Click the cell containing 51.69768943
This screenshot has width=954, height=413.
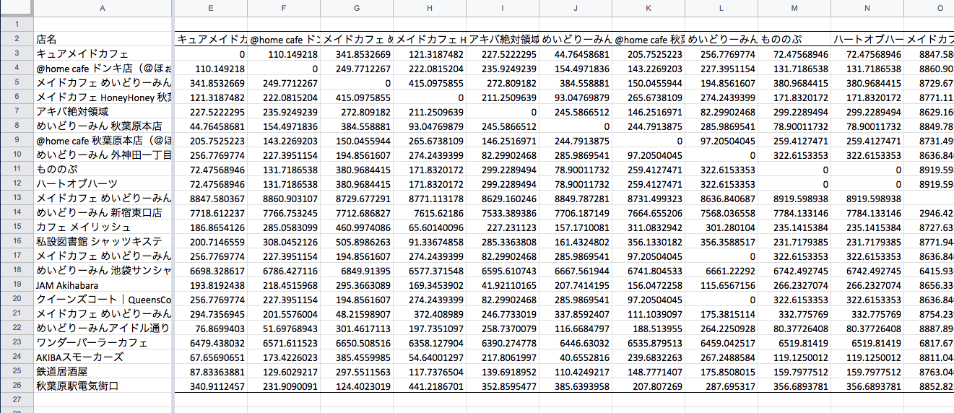[283, 328]
